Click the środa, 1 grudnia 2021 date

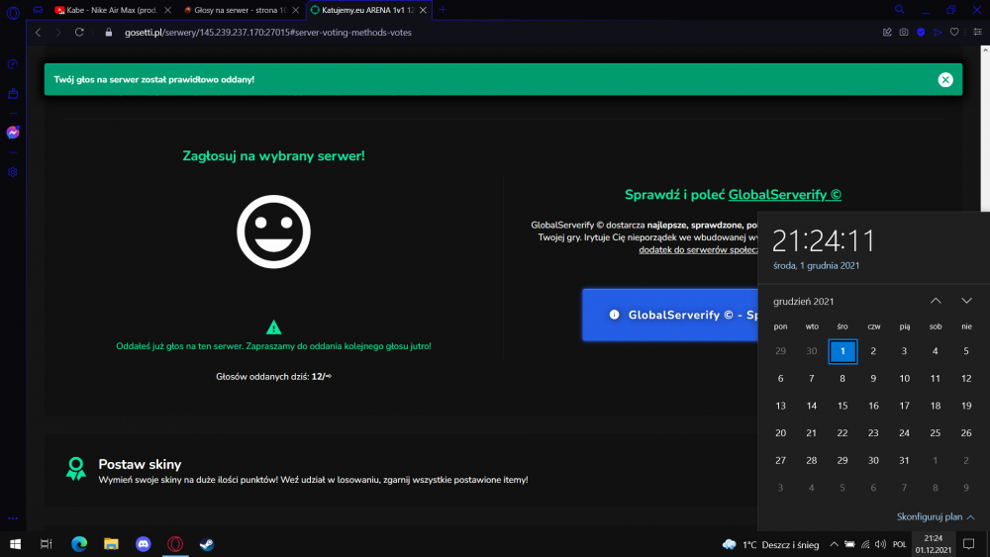click(x=816, y=265)
